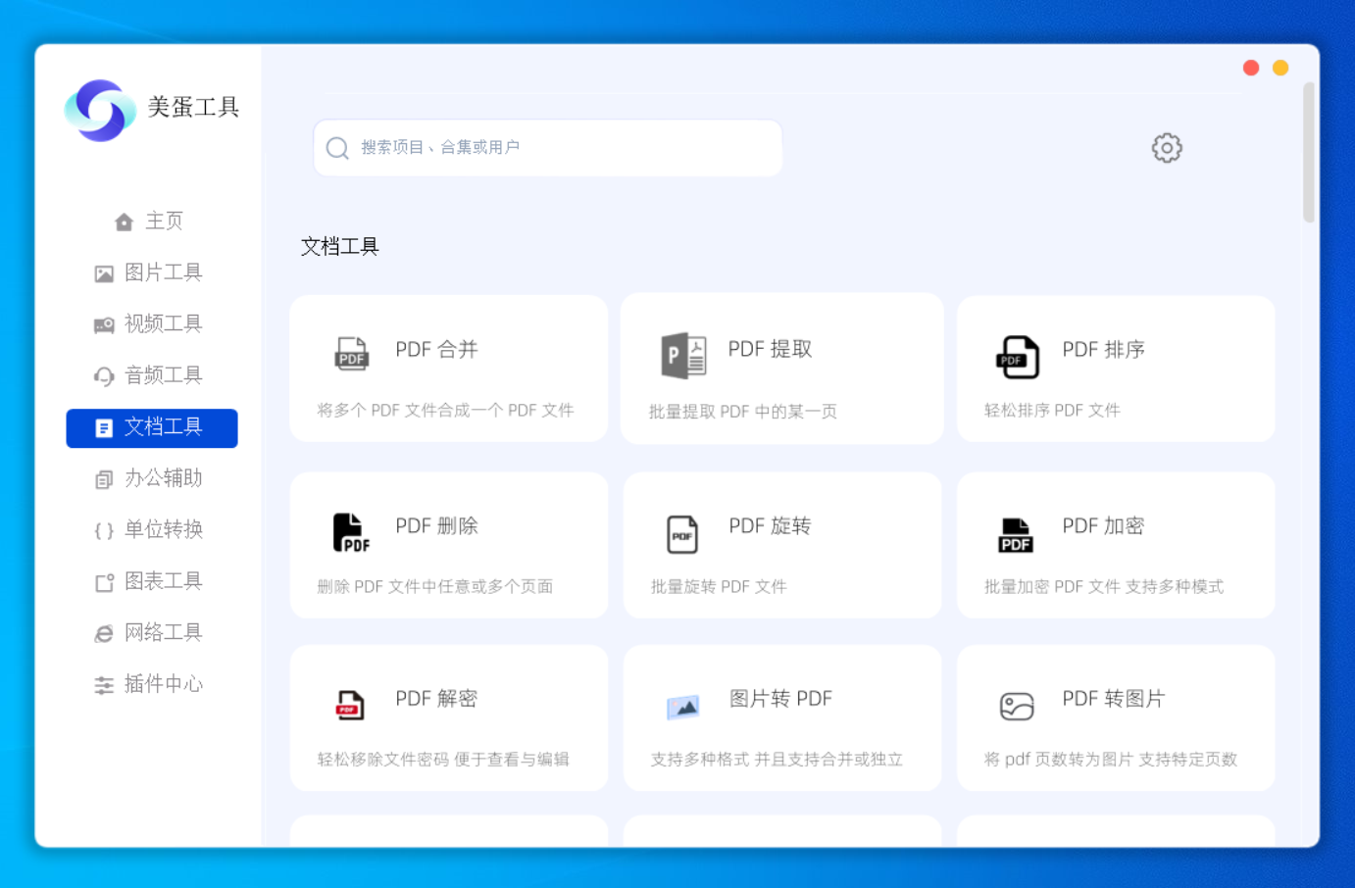The width and height of the screenshot is (1355, 888).
Task: Click the PDF 合并 file icon
Action: tap(351, 354)
